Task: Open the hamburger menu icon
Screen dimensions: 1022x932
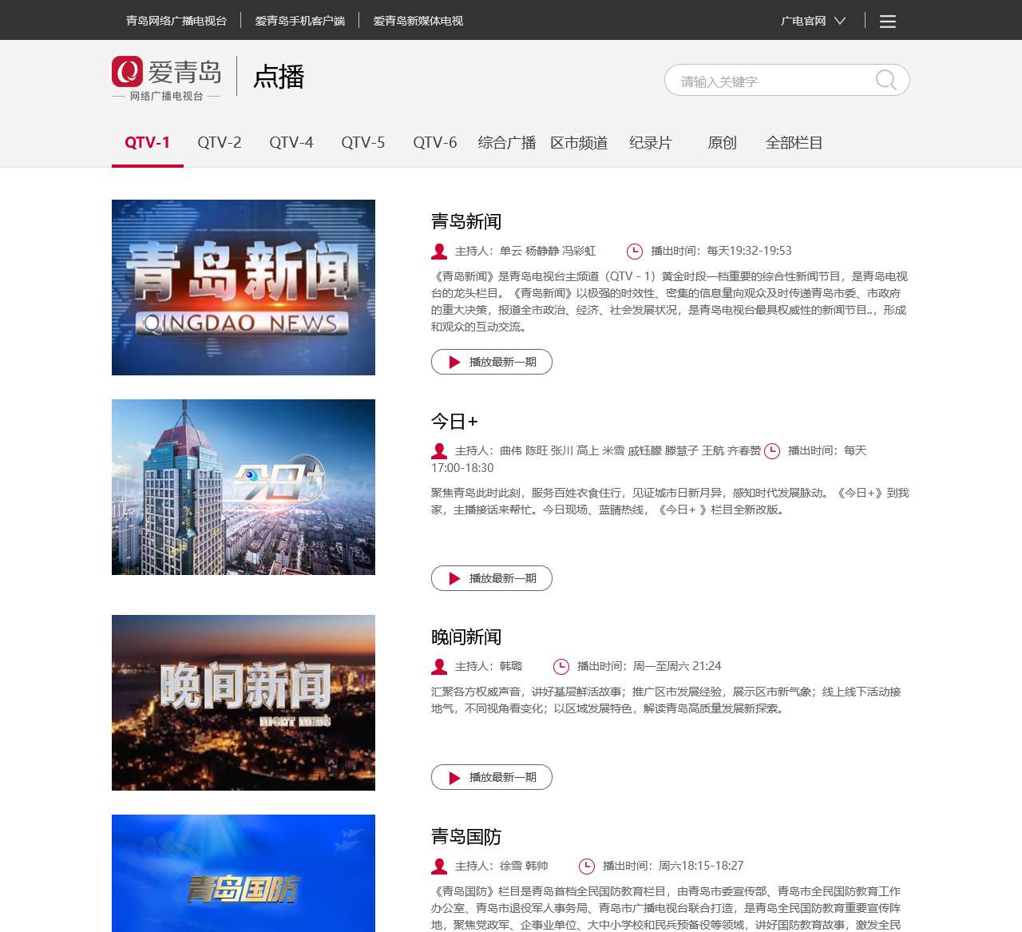Action: pyautogui.click(x=888, y=22)
